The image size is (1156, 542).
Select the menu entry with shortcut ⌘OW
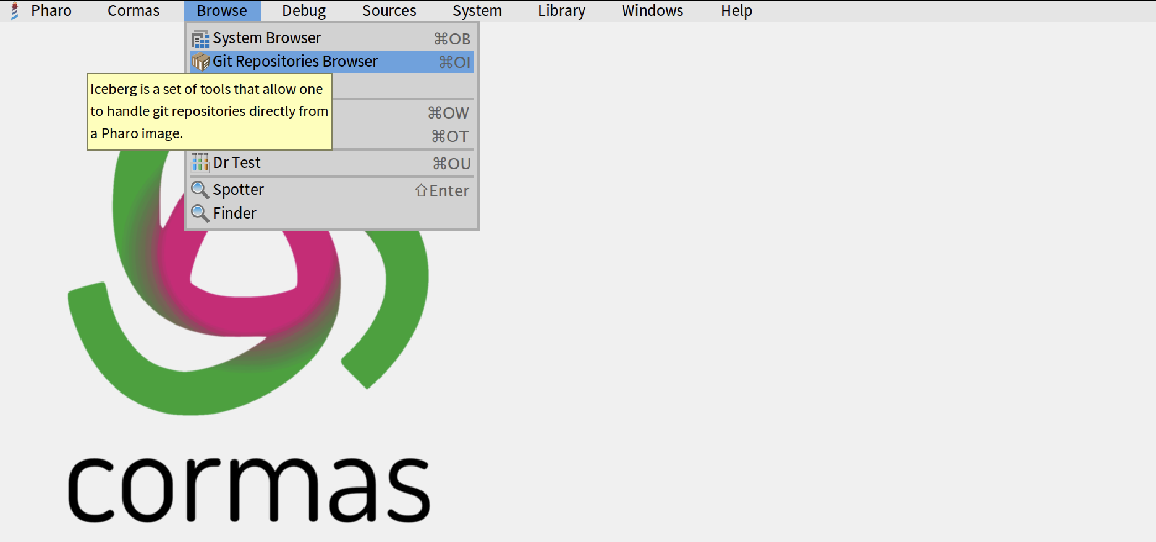click(402, 113)
